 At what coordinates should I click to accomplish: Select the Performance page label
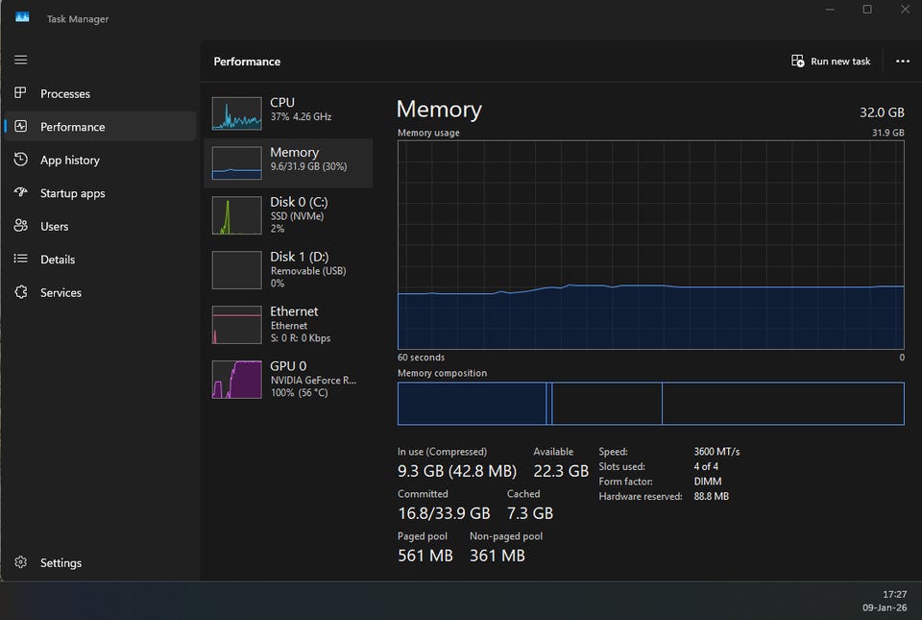coord(72,127)
